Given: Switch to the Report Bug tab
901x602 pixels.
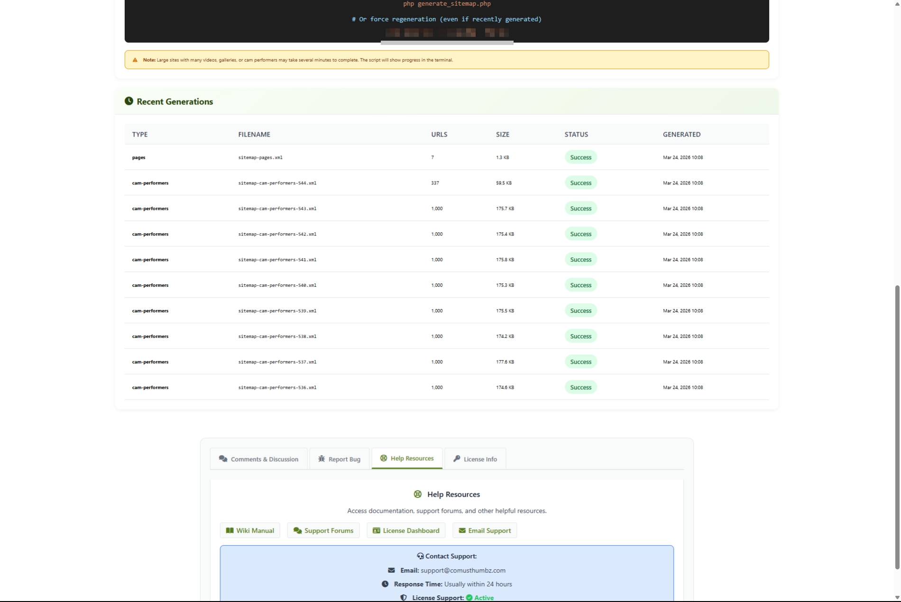Looking at the screenshot, I should pos(339,459).
